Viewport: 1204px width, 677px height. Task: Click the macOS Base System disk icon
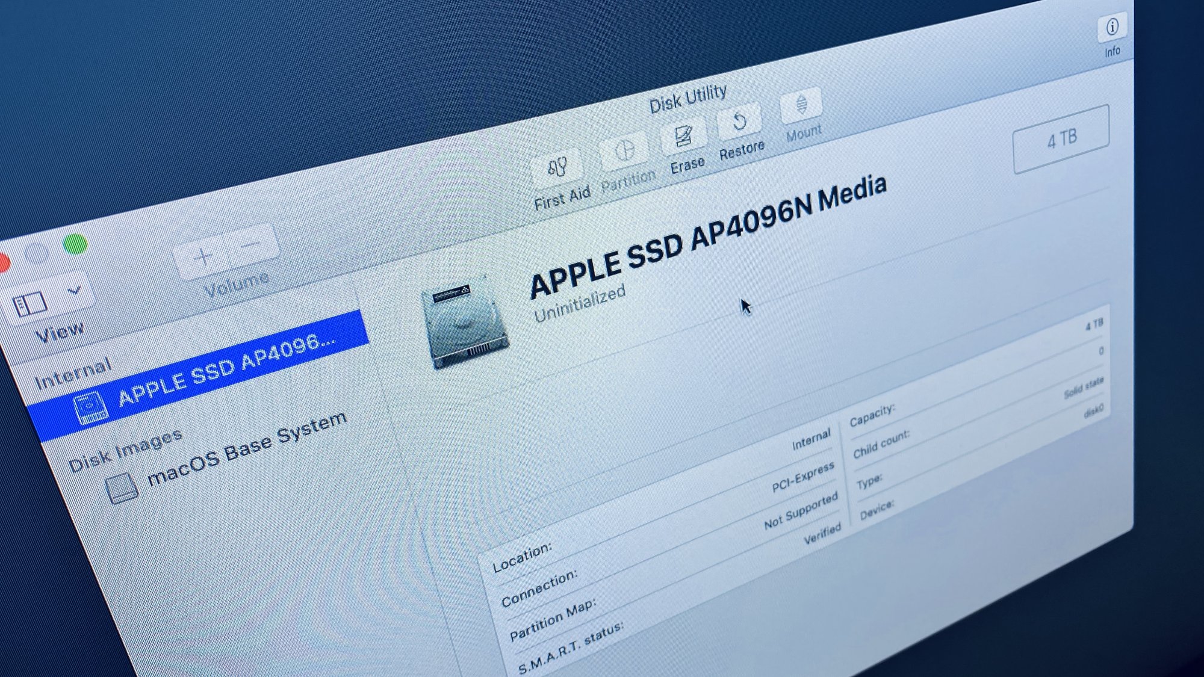122,487
